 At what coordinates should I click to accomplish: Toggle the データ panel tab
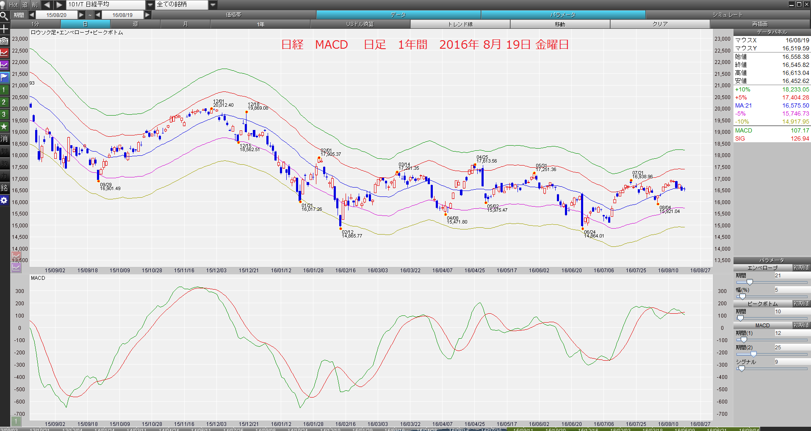click(x=399, y=15)
